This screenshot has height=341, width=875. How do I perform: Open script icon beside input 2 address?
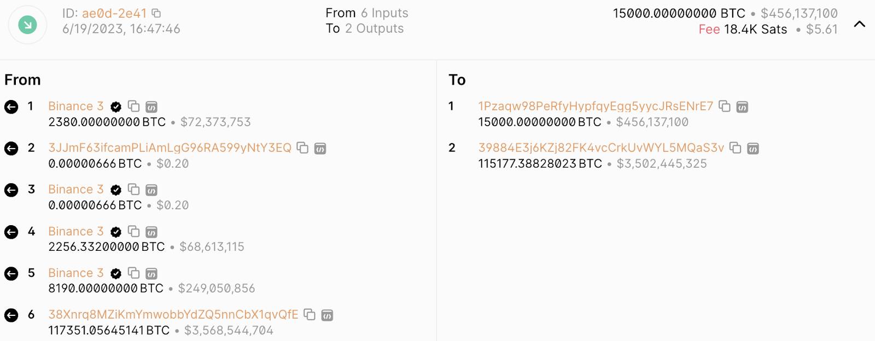[x=320, y=148]
